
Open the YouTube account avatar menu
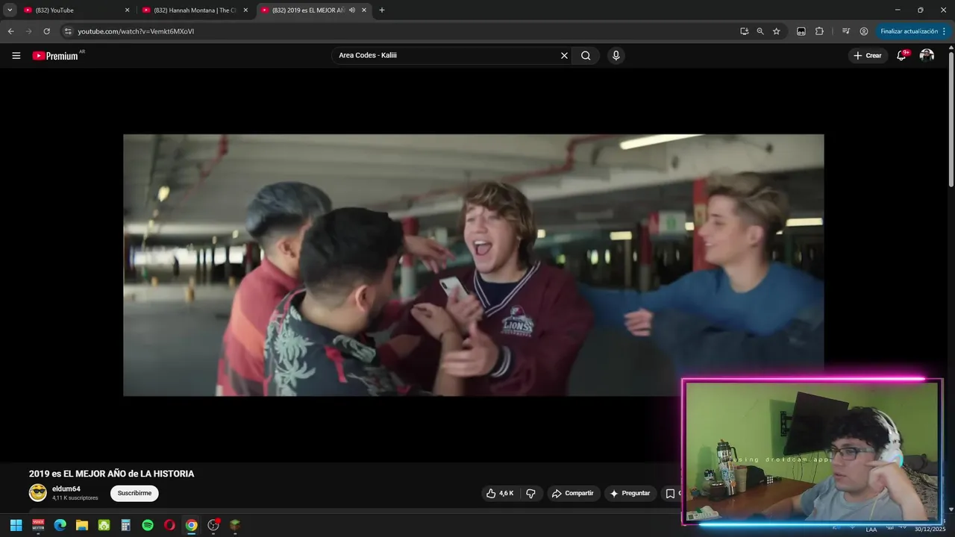tap(927, 55)
